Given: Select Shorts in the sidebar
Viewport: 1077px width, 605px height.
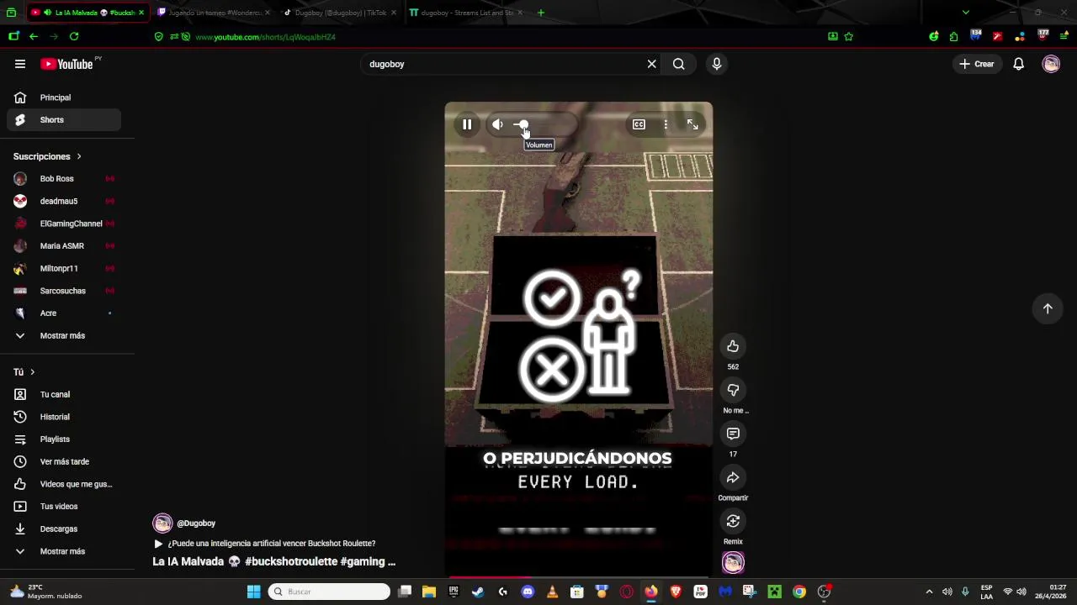Looking at the screenshot, I should [64, 119].
